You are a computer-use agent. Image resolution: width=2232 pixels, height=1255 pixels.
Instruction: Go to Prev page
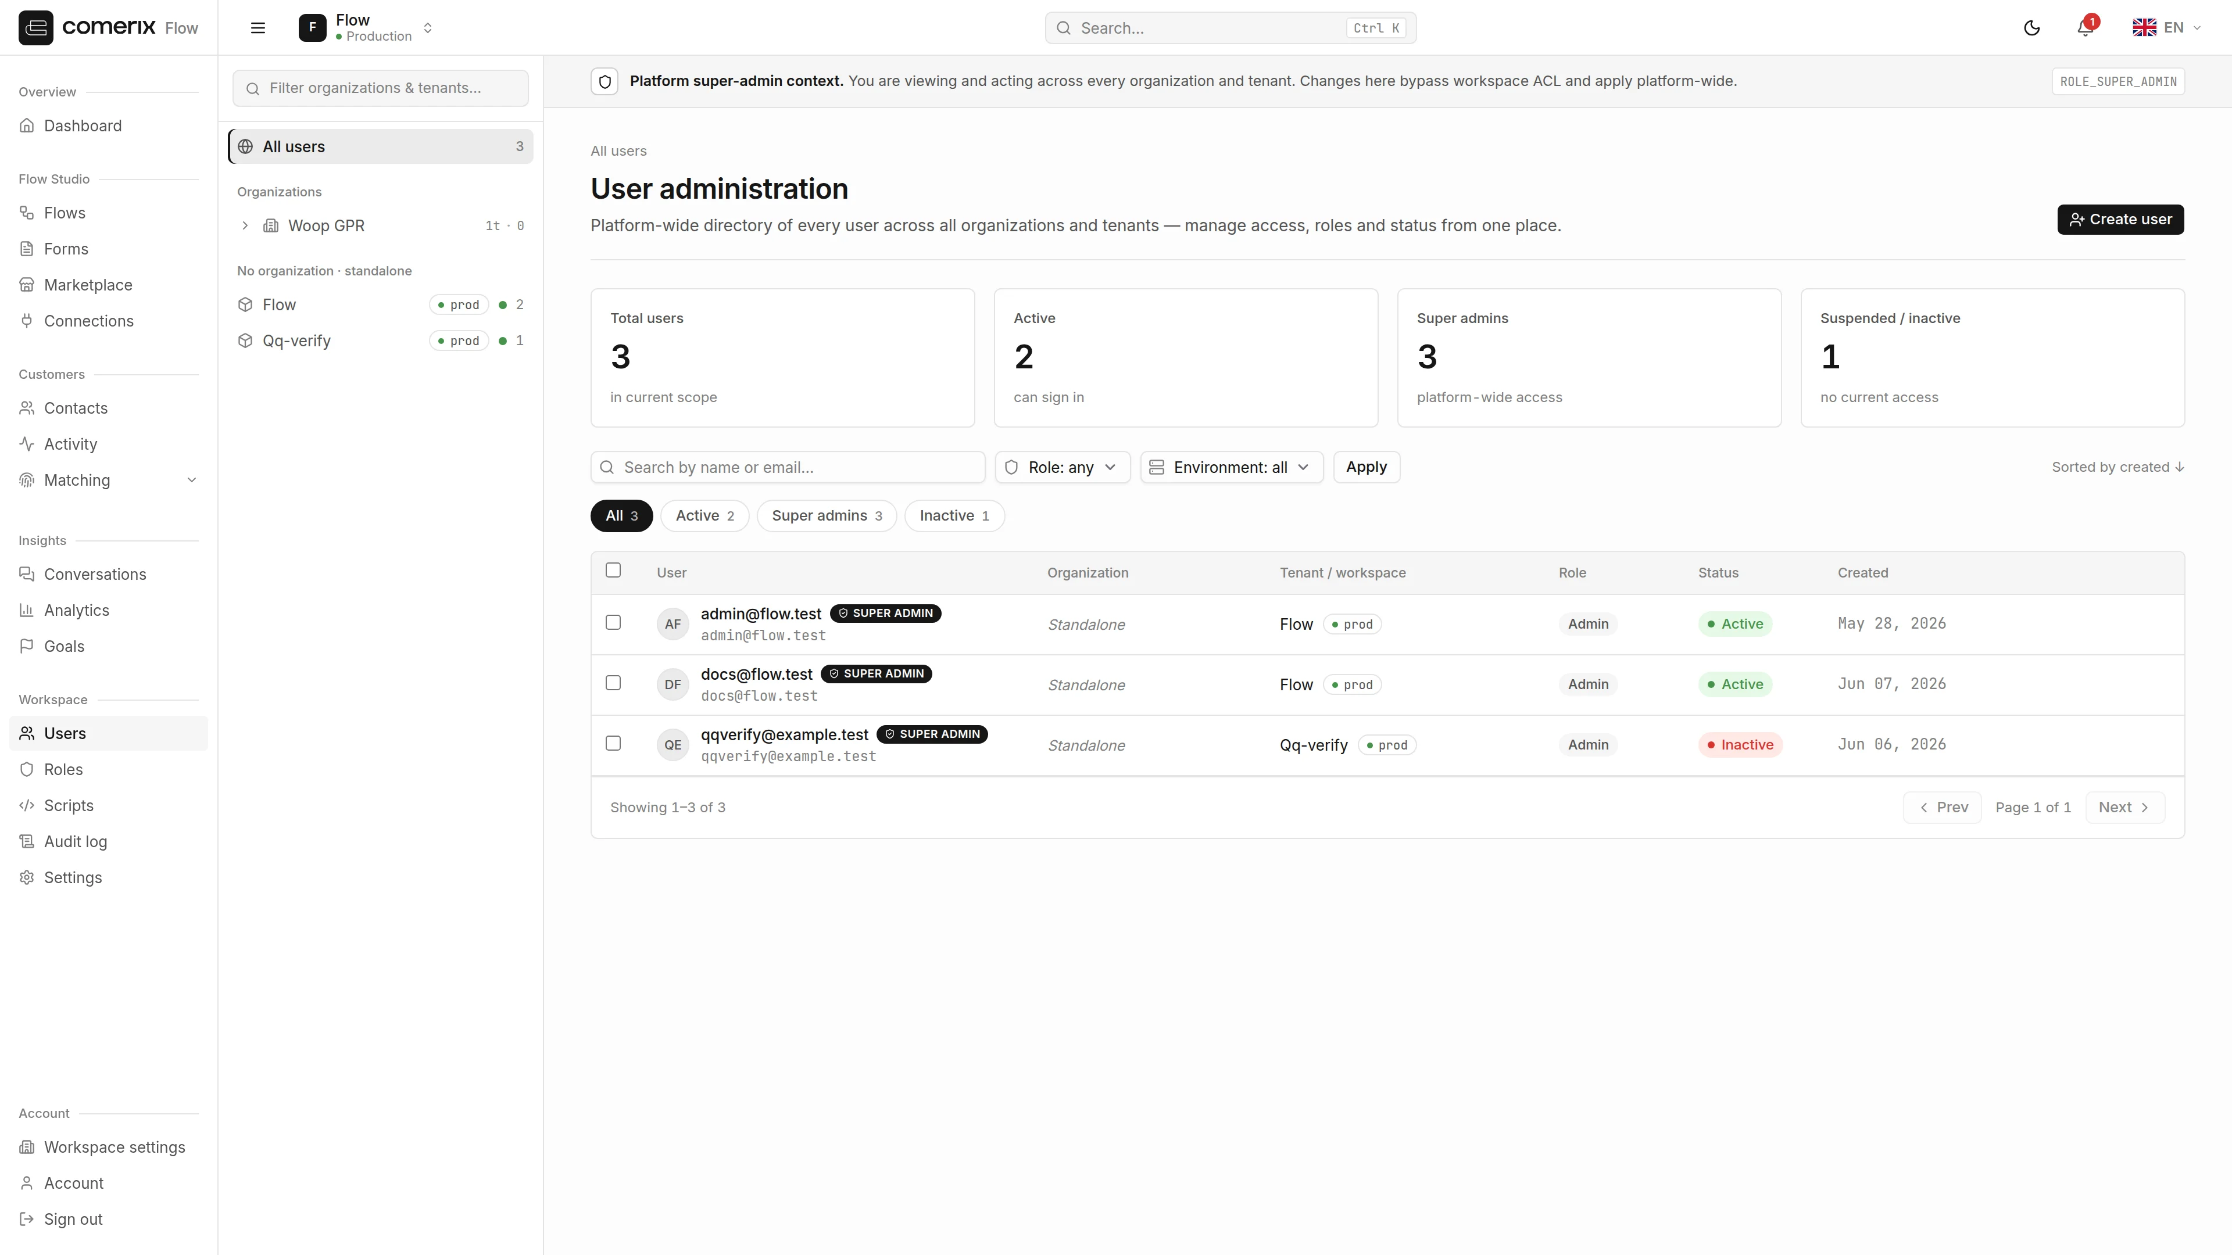click(1942, 807)
